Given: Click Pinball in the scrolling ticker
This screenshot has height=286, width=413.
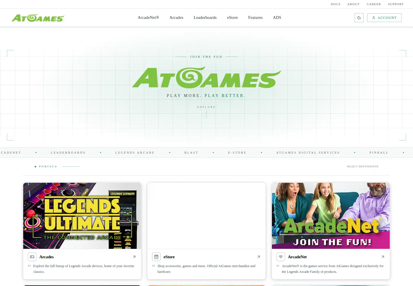Looking at the screenshot, I should click(x=379, y=153).
